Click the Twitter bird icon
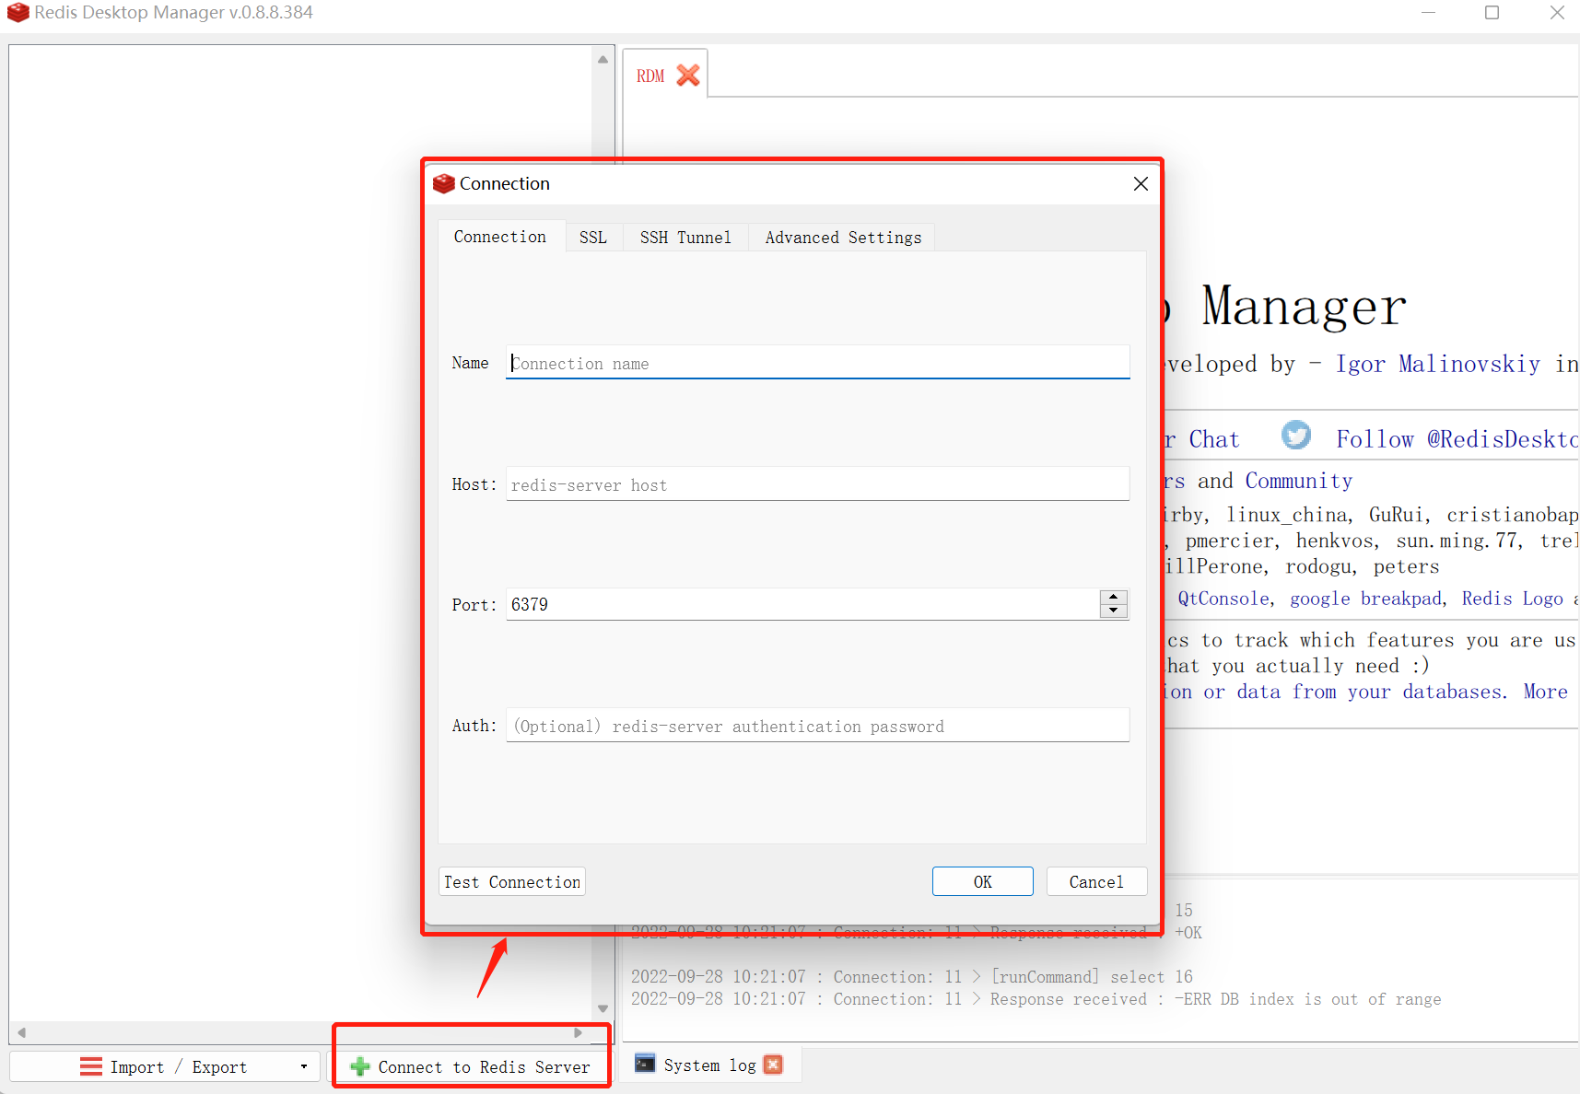This screenshot has height=1094, width=1580. [x=1296, y=435]
